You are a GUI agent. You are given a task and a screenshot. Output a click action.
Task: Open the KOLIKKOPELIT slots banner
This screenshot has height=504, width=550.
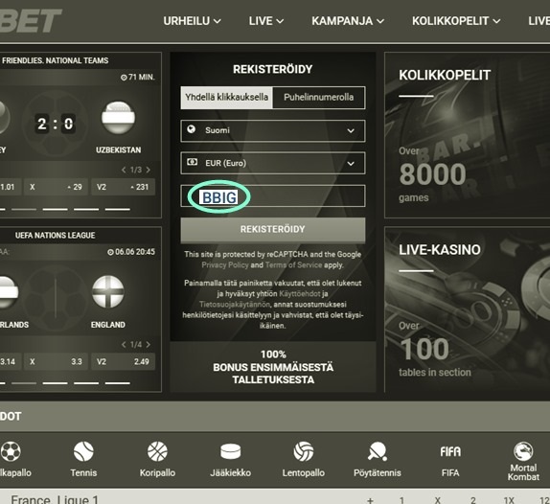click(468, 135)
